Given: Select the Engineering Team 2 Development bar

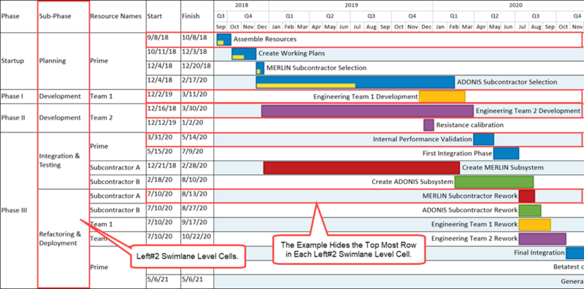Looking at the screenshot, I should (x=367, y=111).
